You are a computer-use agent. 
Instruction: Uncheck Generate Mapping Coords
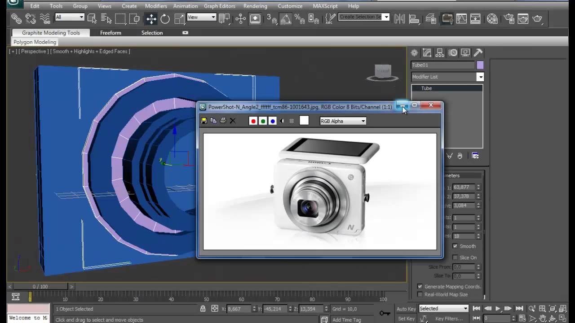[420, 286]
